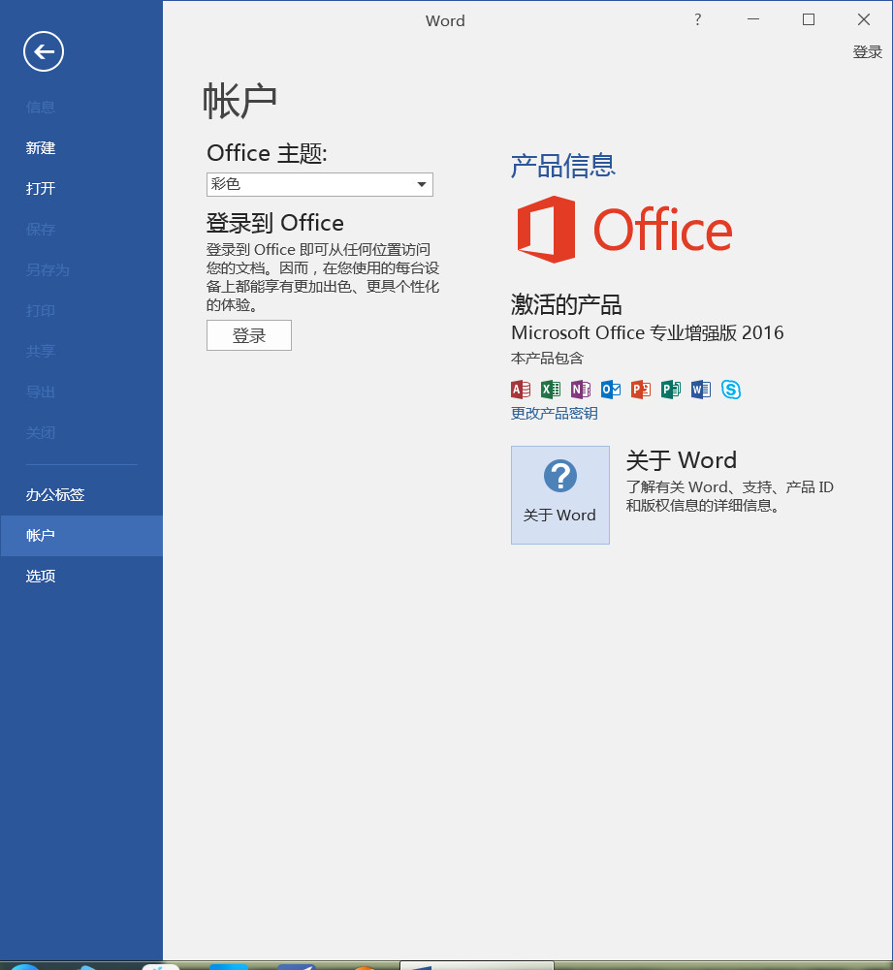Click the OneNote product icon
893x970 pixels.
click(581, 390)
